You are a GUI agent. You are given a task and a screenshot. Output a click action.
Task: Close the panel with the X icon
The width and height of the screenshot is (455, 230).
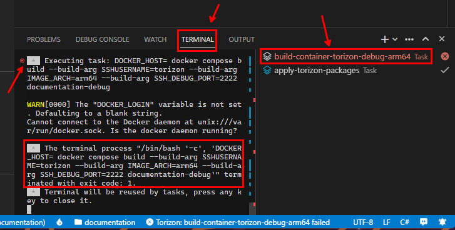pyautogui.click(x=442, y=39)
